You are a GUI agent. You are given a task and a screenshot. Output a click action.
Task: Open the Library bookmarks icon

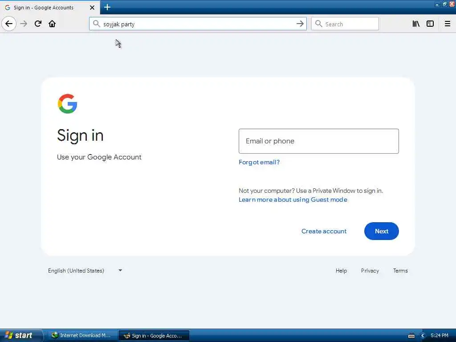pos(416,24)
